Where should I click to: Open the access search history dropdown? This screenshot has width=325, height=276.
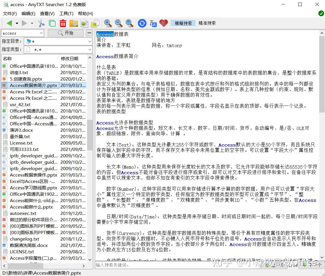(x=41, y=33)
